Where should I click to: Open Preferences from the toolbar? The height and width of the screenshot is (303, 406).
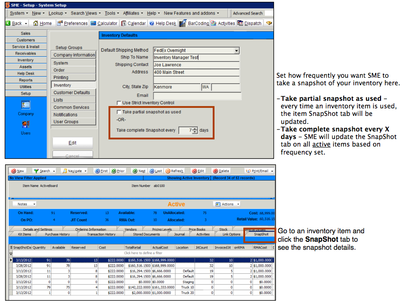point(73,23)
